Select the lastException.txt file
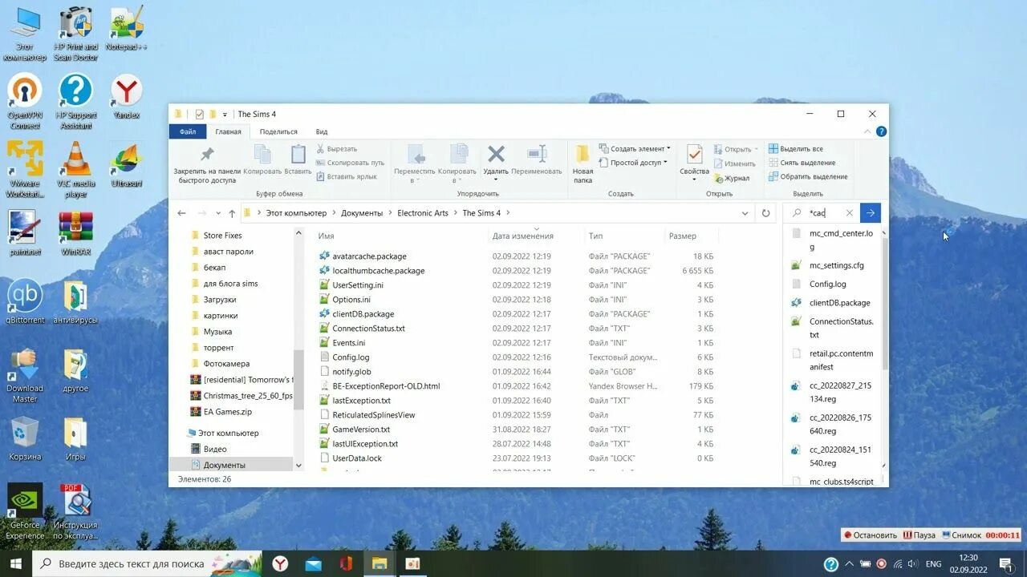 pyautogui.click(x=361, y=401)
